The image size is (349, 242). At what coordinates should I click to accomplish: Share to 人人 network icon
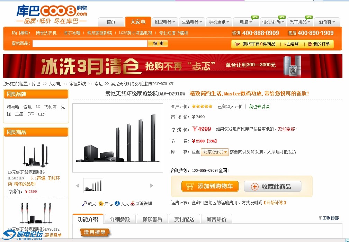(117, 204)
